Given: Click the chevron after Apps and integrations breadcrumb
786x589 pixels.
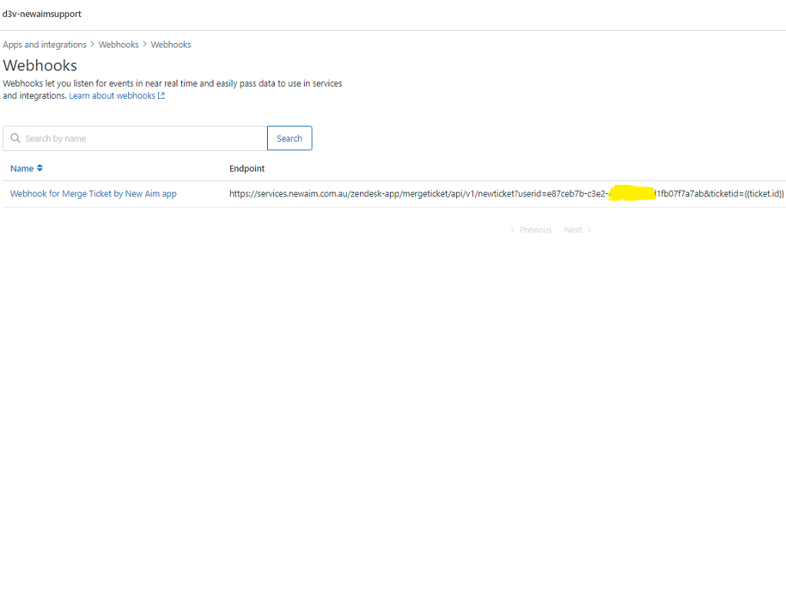Looking at the screenshot, I should pyautogui.click(x=92, y=44).
